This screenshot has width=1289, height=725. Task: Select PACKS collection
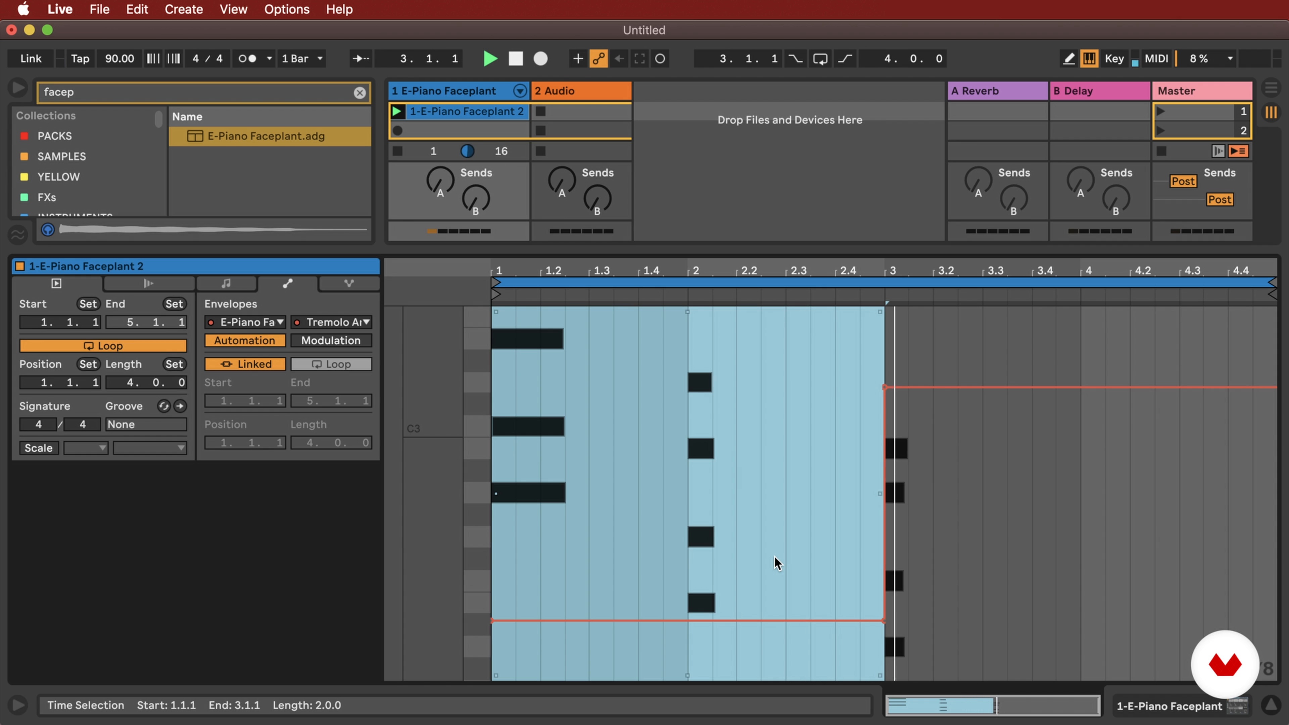click(54, 136)
